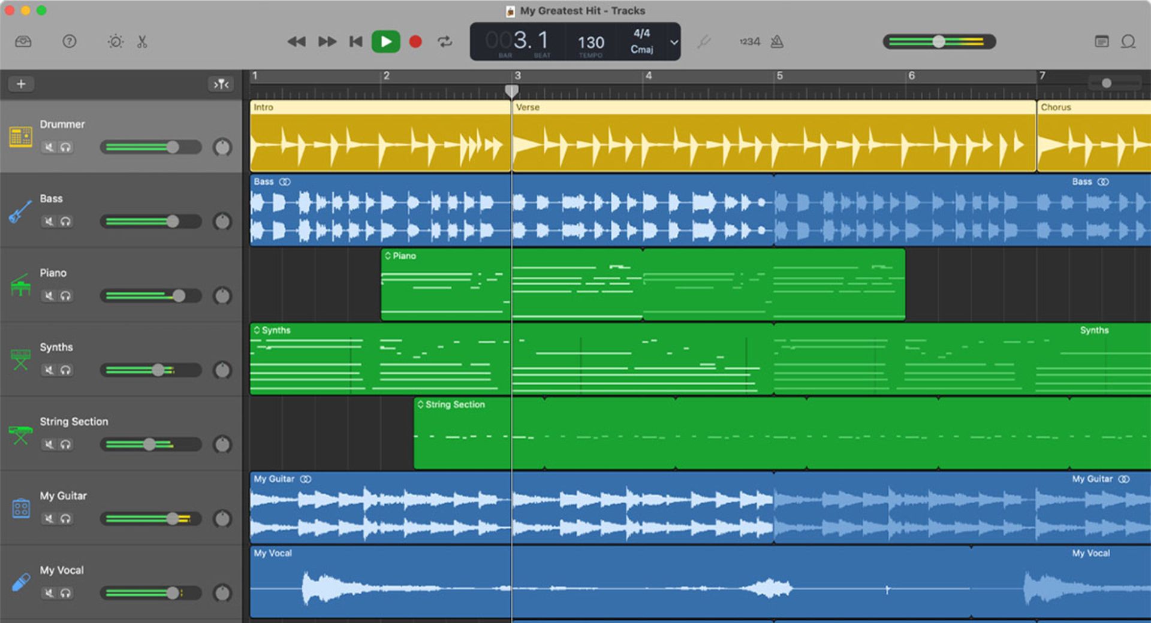Solo the String Section track
1151x623 pixels.
pyautogui.click(x=65, y=444)
